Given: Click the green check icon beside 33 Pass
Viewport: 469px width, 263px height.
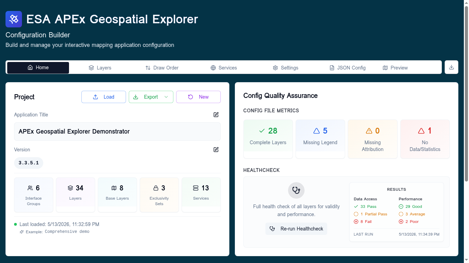Looking at the screenshot, I should point(356,206).
